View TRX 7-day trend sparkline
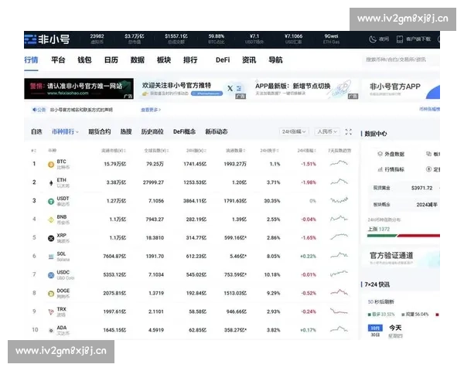Viewport: 464px width, 371px height. pos(339,311)
